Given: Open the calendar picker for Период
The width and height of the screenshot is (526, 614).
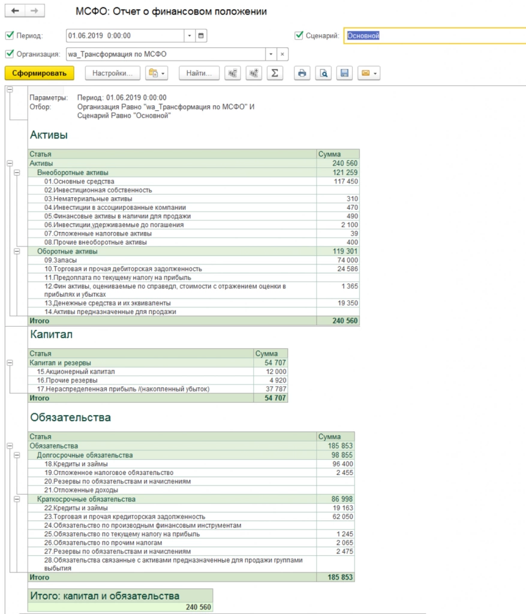Looking at the screenshot, I should 202,36.
